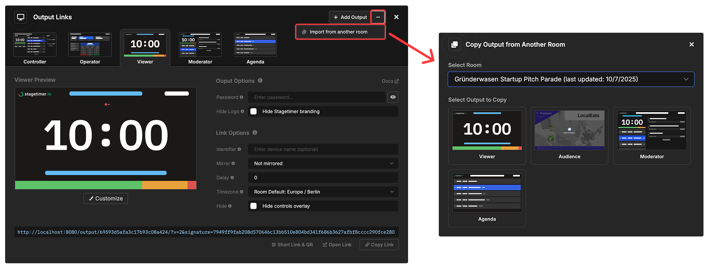Enable Hide controls overlay checkbox
Screen dimensions: 709x268
point(254,206)
